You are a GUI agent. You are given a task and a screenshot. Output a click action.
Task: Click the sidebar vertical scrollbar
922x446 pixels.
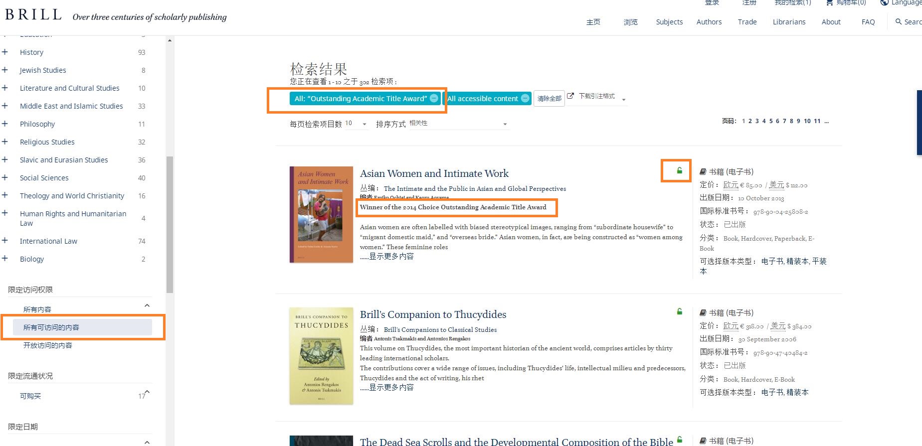click(x=170, y=224)
